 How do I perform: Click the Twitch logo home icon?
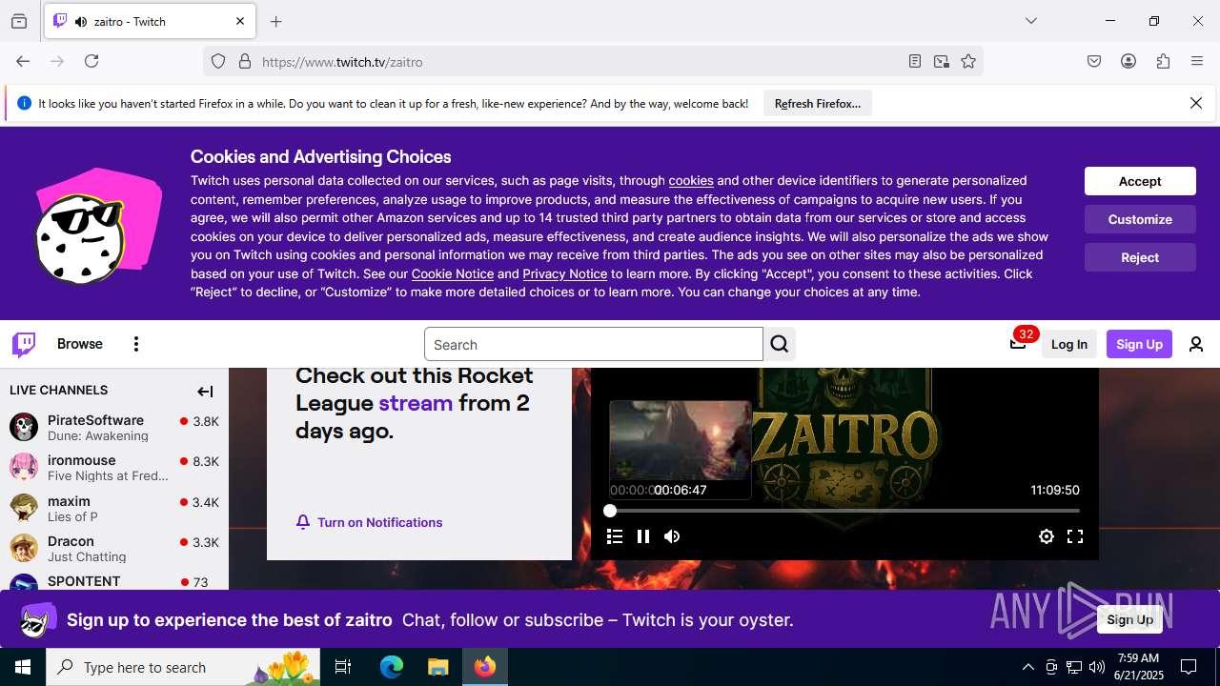click(x=24, y=344)
